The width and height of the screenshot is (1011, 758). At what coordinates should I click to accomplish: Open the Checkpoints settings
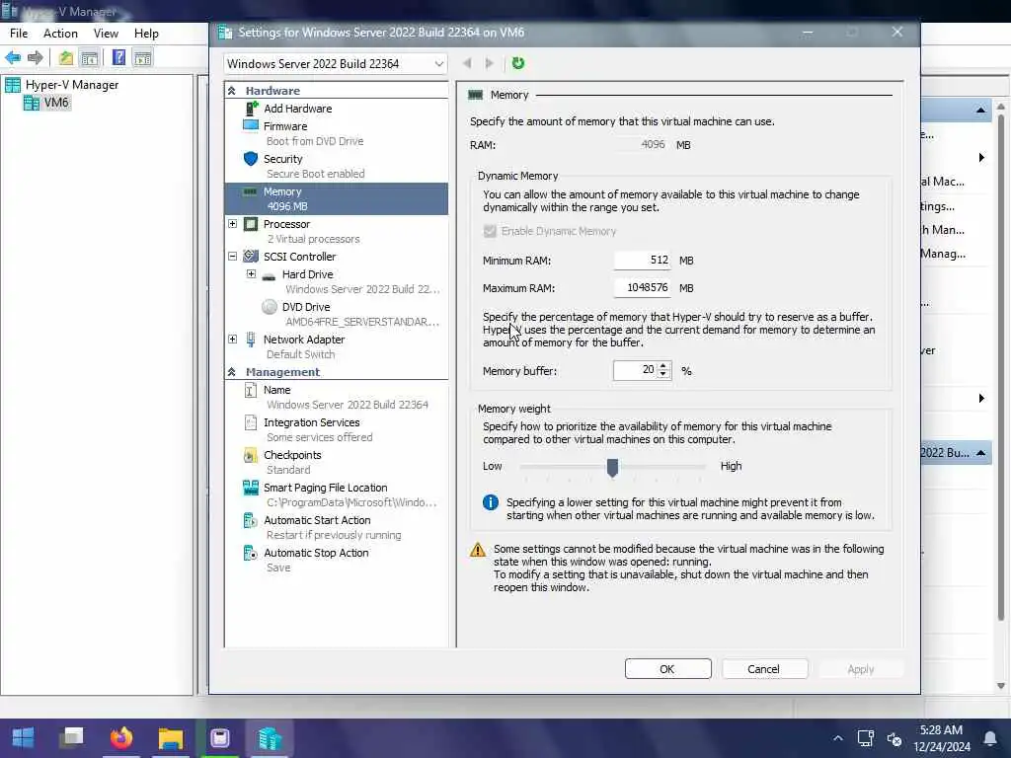pyautogui.click(x=292, y=455)
